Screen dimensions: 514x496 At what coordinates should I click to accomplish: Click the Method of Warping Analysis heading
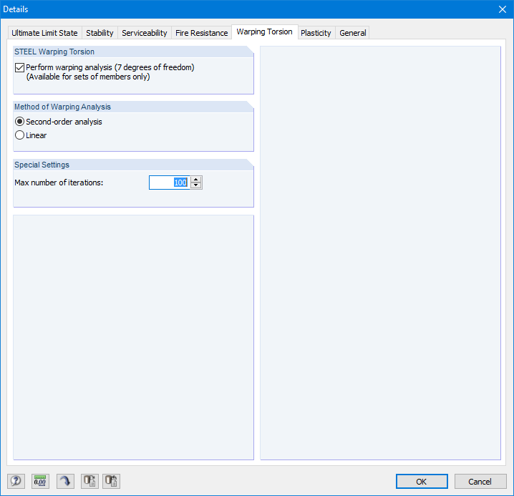tap(62, 107)
